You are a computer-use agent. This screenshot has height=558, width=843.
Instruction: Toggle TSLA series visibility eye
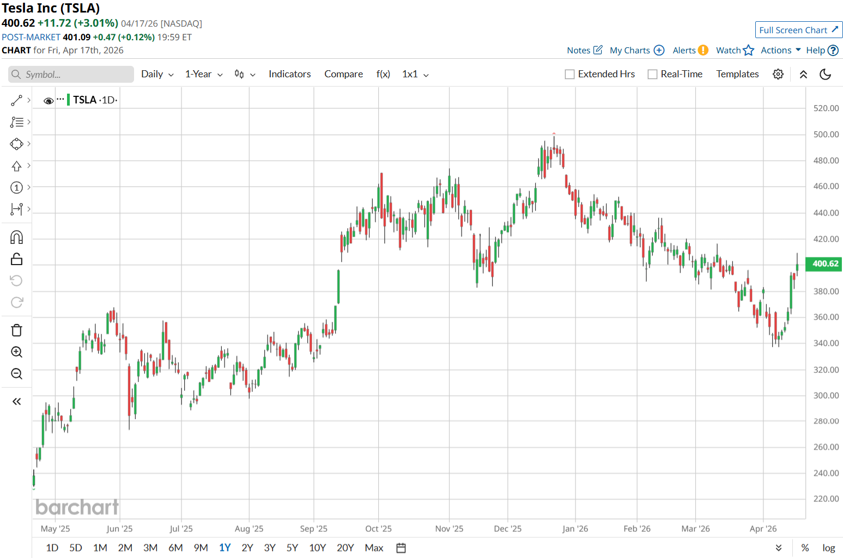click(48, 101)
